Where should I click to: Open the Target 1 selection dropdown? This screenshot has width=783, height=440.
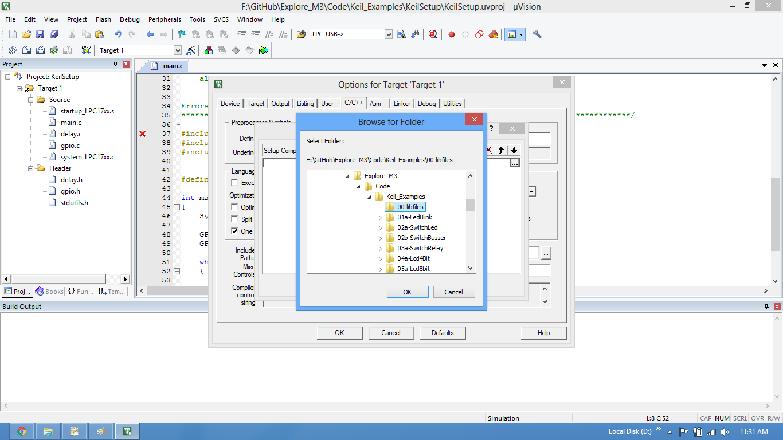click(177, 50)
